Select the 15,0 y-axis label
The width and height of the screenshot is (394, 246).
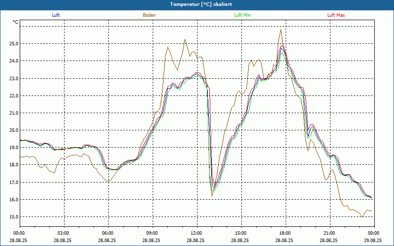point(13,217)
